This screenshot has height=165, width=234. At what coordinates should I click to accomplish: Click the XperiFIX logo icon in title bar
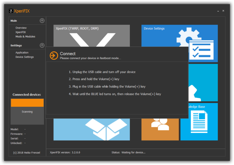pyautogui.click(x=11, y=11)
